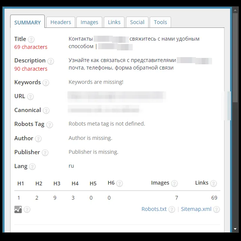241x241 pixels.
Task: Click the title text starting 'Контакты'
Action: click(x=134, y=42)
